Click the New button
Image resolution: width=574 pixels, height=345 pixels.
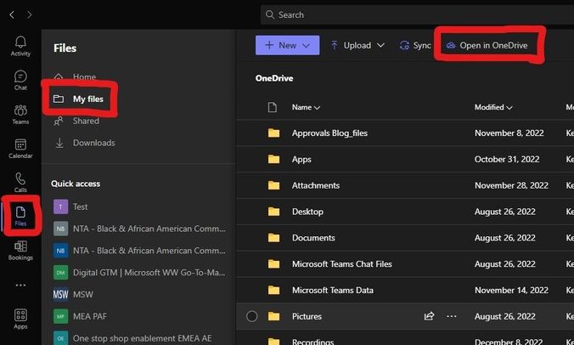pyautogui.click(x=287, y=45)
